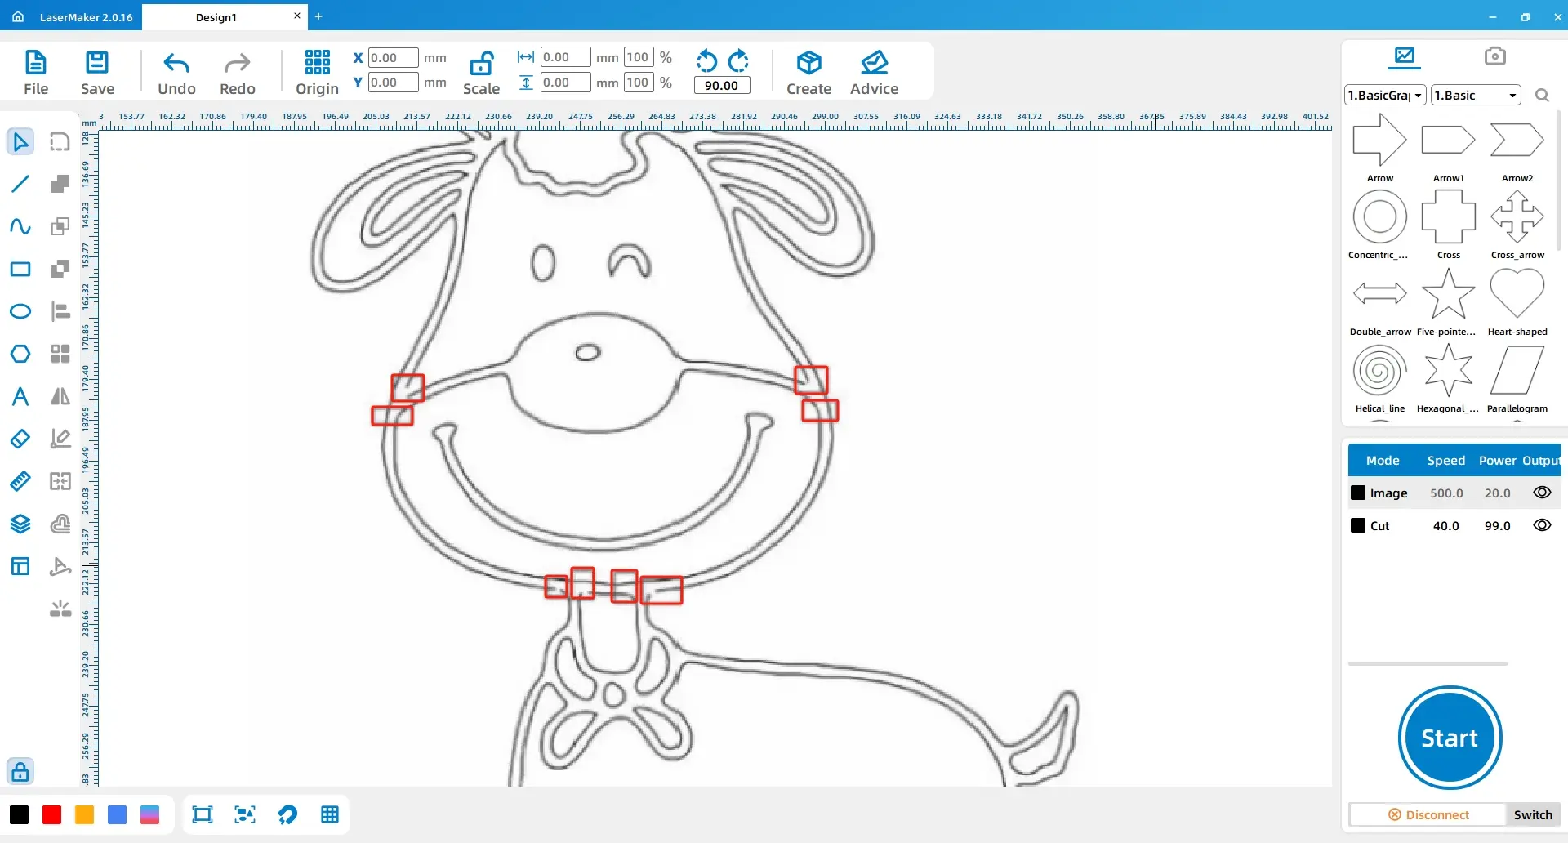1568x843 pixels.
Task: Click the fit-to-frame view icon
Action: [x=202, y=814]
